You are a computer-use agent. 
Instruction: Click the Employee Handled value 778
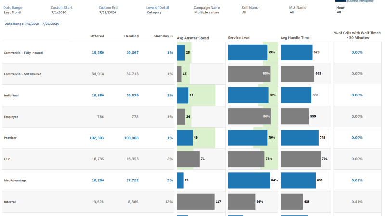click(x=135, y=117)
